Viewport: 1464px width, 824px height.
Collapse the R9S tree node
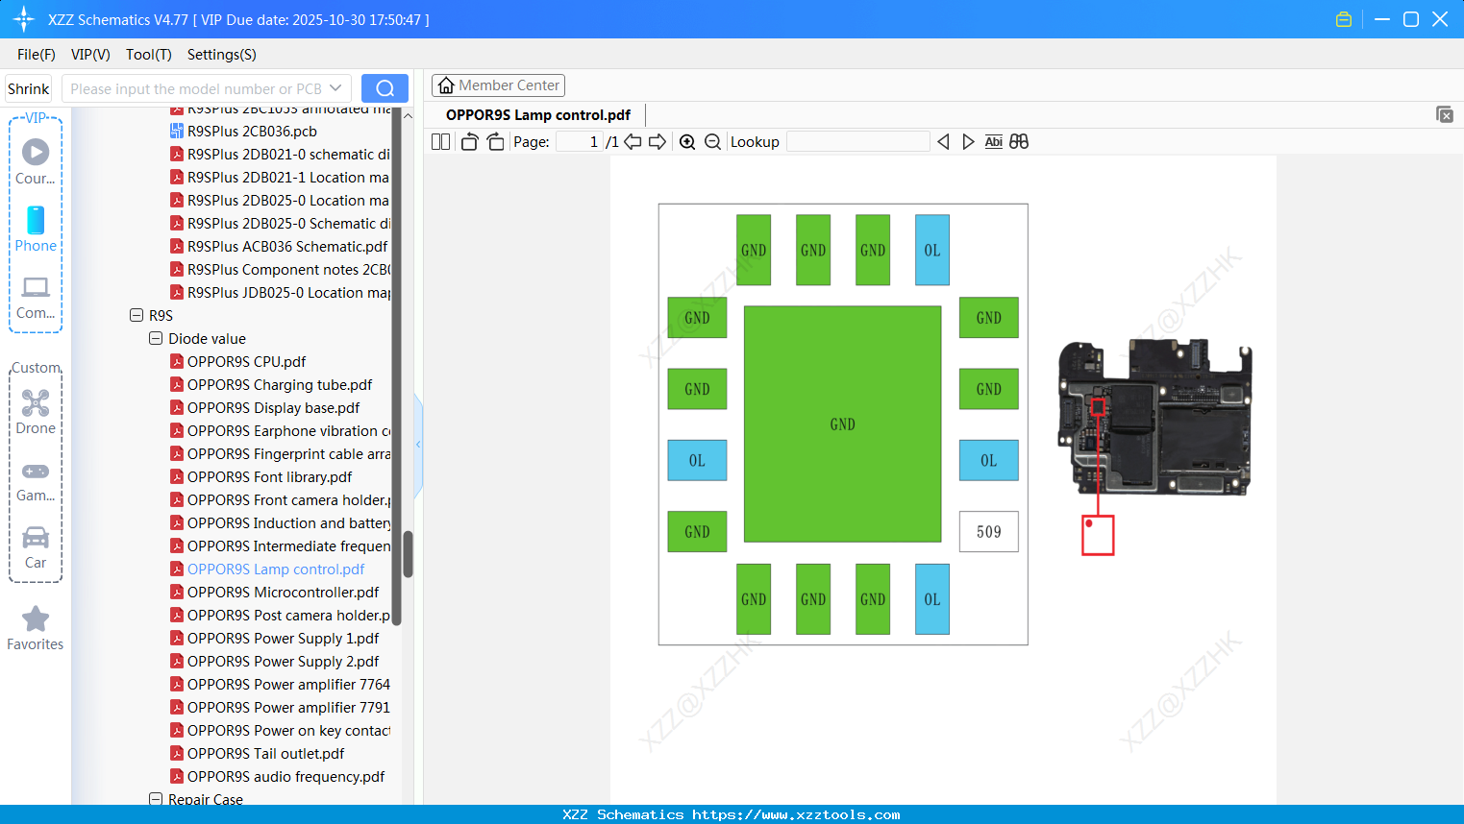(x=136, y=315)
